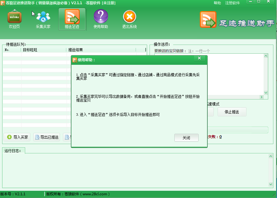Click the scroll right arrow of link textbox
The width and height of the screenshot is (277, 198).
coord(262,97)
